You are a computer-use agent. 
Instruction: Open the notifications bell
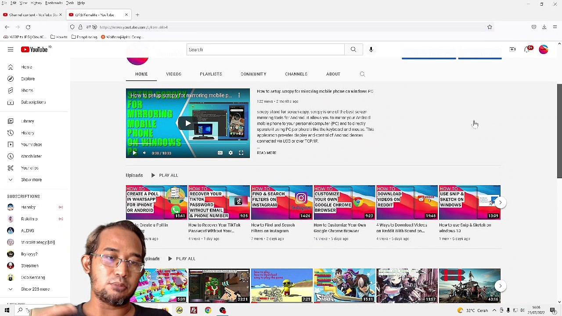coord(528,50)
